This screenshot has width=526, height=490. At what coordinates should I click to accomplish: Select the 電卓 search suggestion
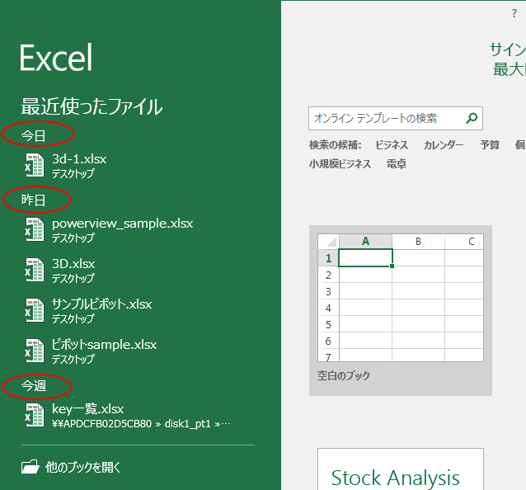(x=397, y=164)
